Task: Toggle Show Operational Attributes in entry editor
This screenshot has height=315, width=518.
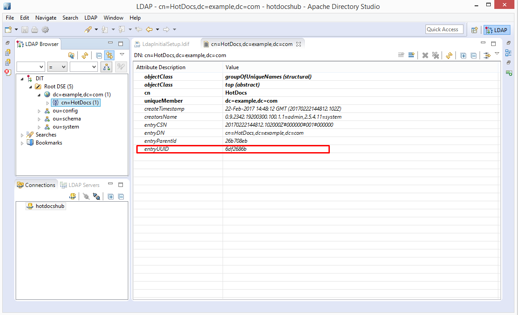Action: [487, 55]
